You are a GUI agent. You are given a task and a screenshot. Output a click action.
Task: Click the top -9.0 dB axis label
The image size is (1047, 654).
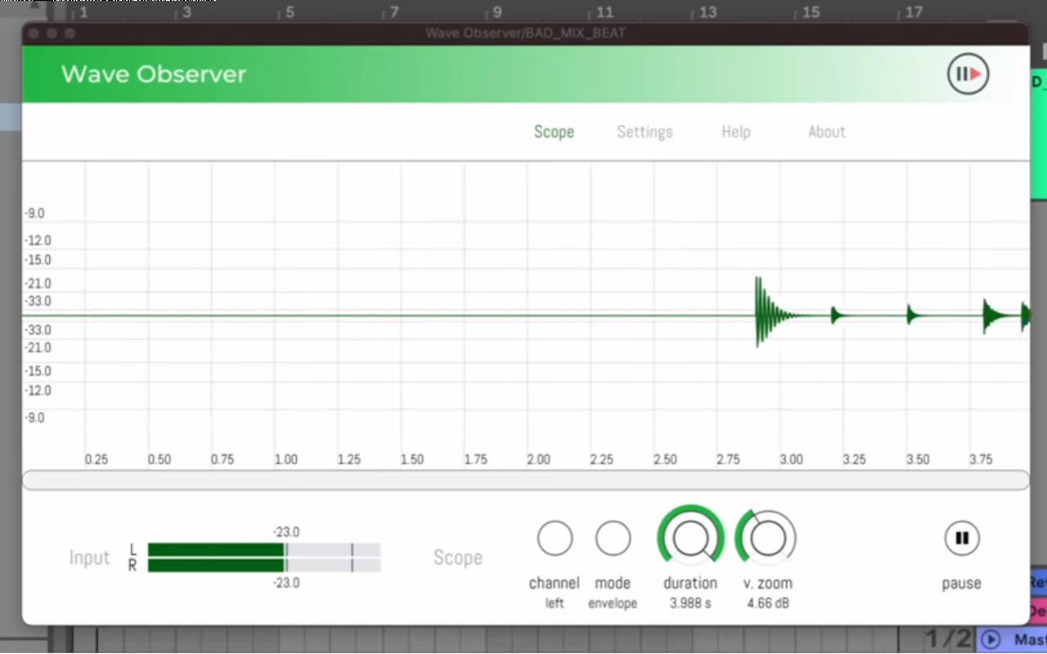(x=34, y=213)
